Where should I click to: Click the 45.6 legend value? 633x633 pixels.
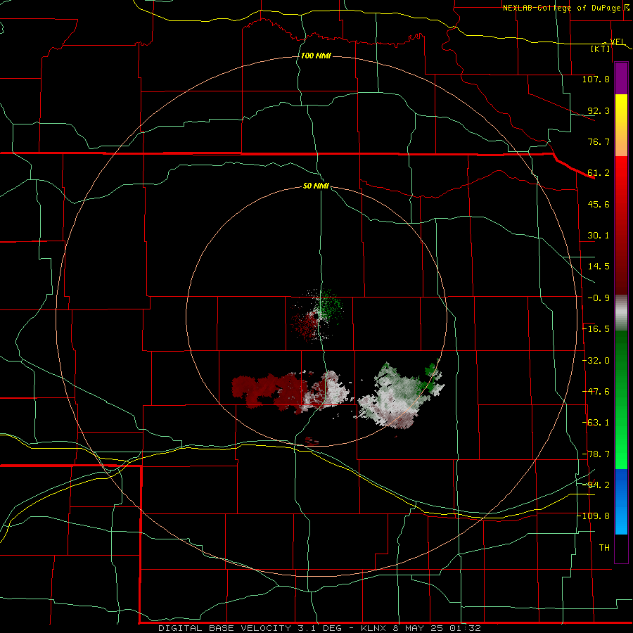click(x=599, y=204)
